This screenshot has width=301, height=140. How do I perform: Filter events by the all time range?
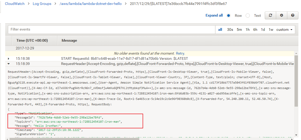[220, 30]
